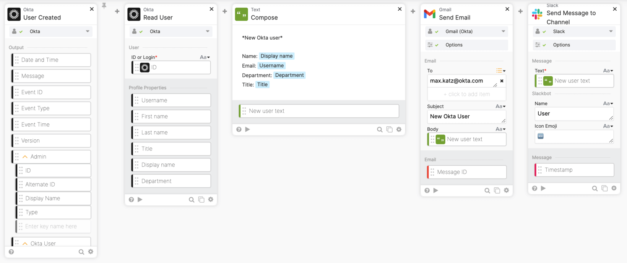
Task: Click the Gmail logo on Send Email card
Action: pos(430,14)
